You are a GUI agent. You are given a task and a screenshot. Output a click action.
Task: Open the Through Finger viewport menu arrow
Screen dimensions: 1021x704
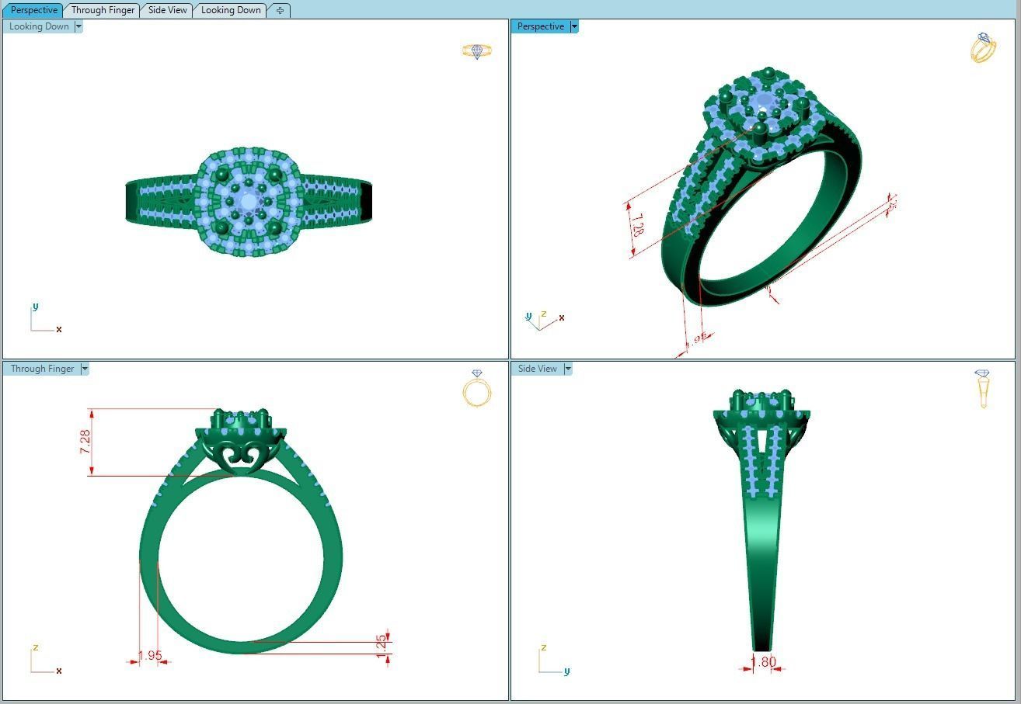[85, 369]
